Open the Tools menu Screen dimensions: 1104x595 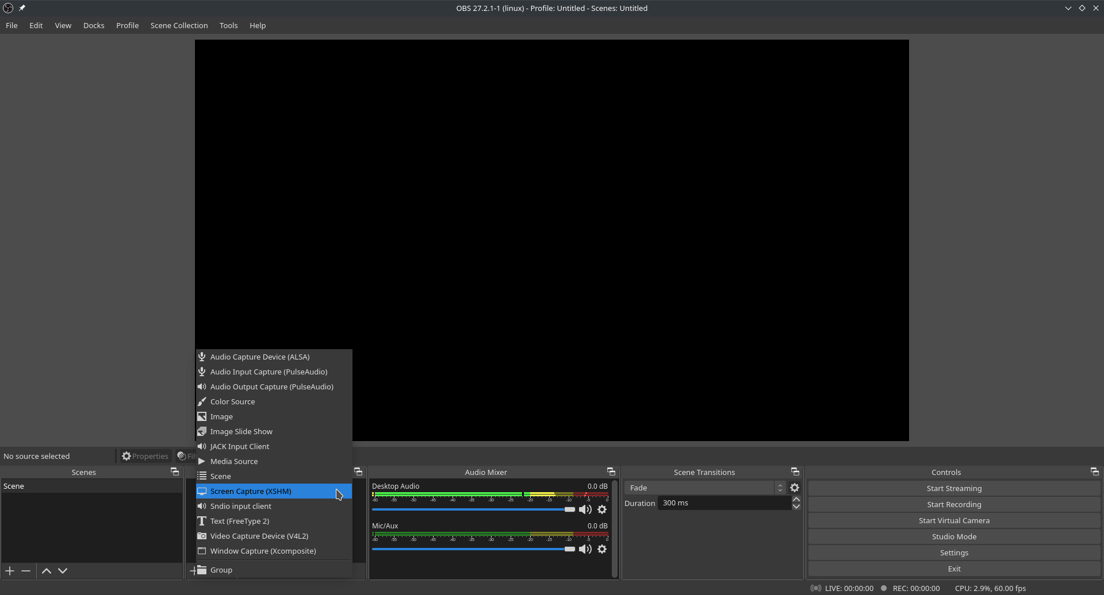[x=228, y=25]
